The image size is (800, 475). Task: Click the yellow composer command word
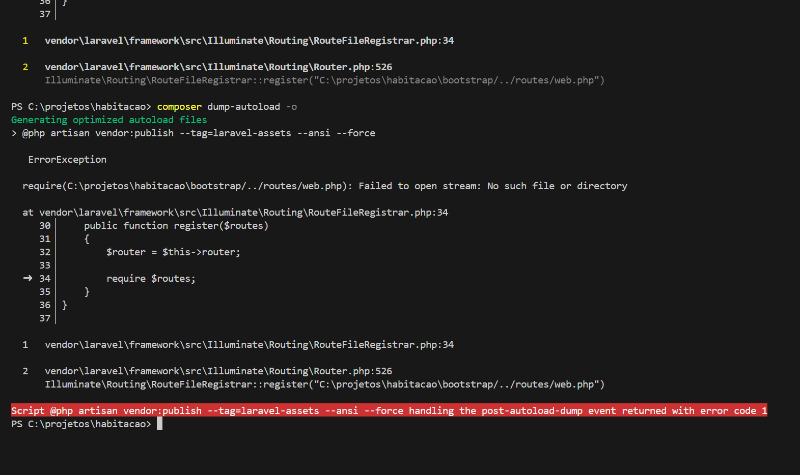179,107
